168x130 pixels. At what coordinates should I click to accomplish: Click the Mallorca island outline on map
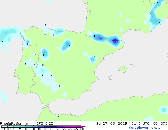(123, 69)
